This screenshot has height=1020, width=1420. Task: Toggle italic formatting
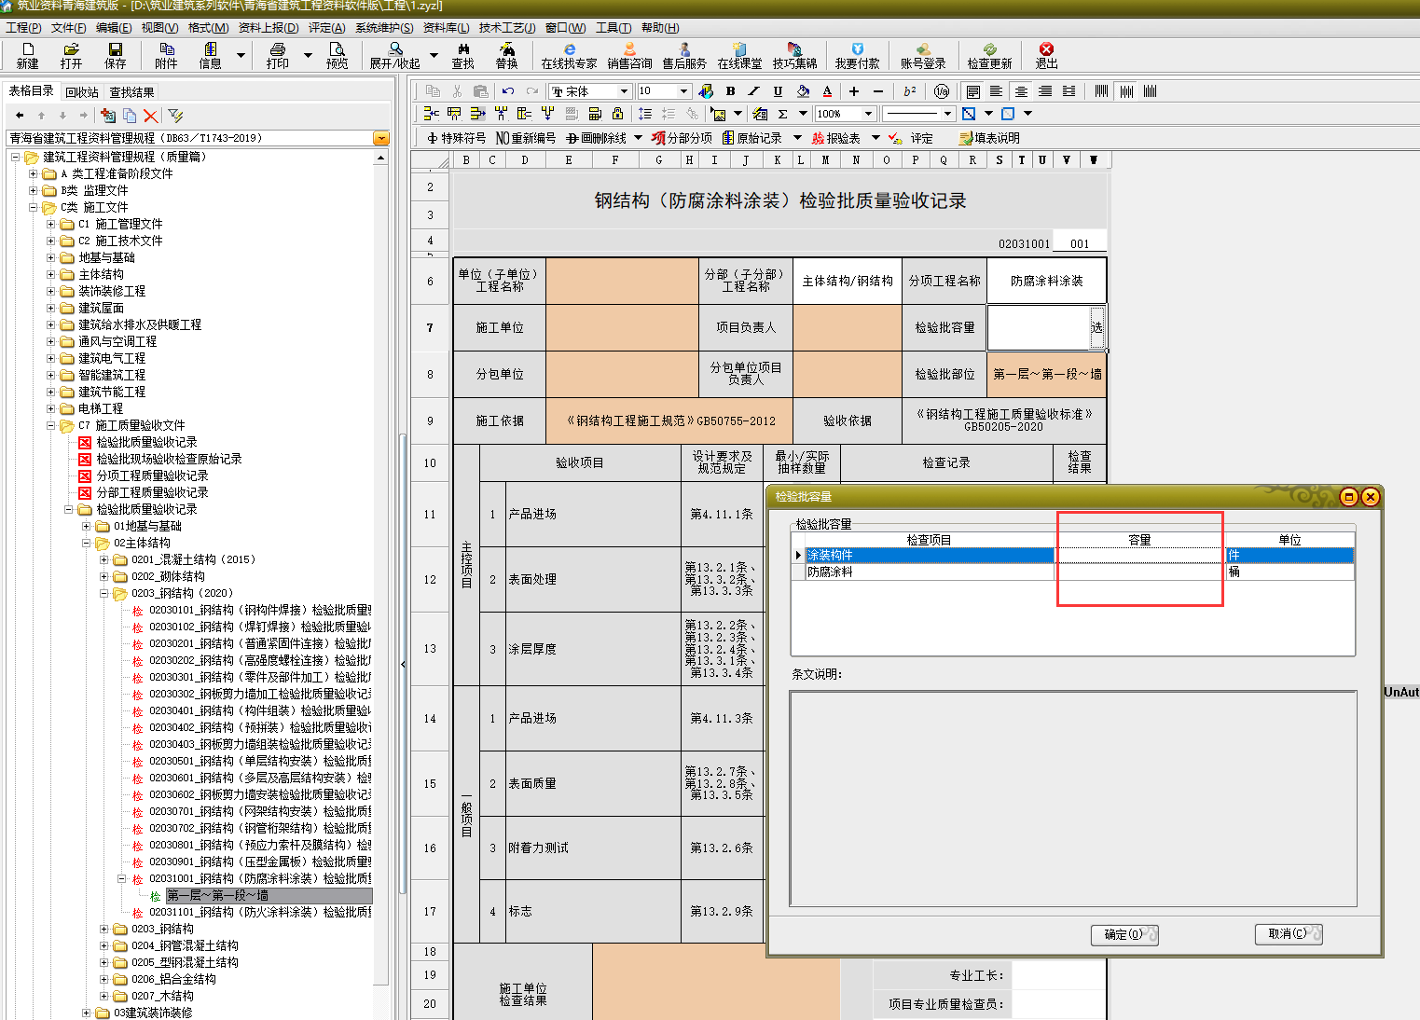753,91
